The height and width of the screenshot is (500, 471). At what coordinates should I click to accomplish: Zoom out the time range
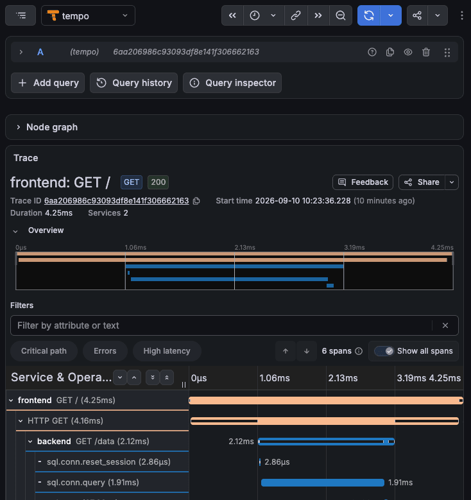pos(341,15)
